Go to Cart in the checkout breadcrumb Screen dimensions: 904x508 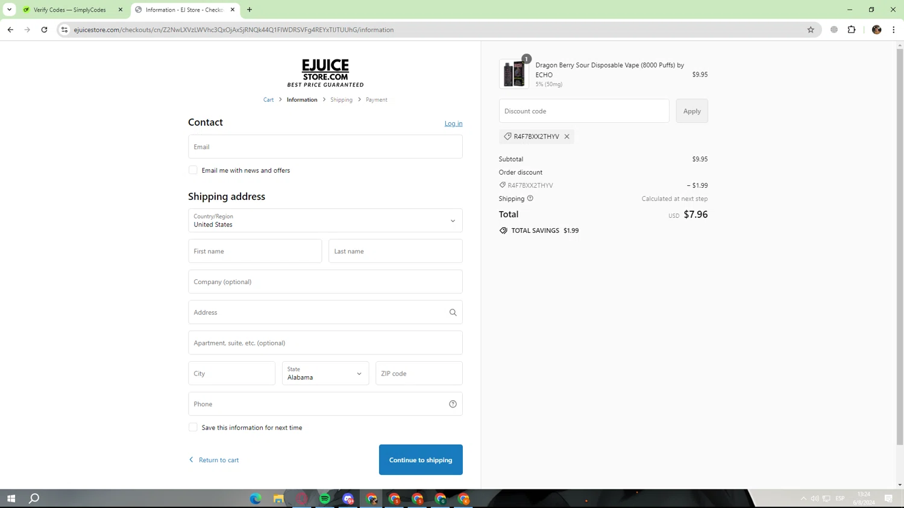point(268,100)
